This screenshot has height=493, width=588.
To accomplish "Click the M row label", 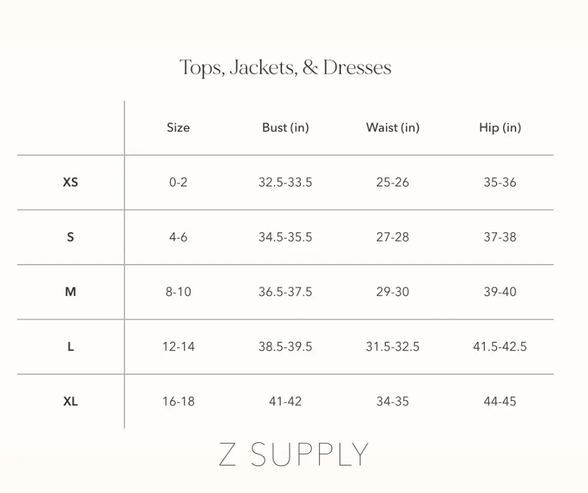I will click(71, 292).
